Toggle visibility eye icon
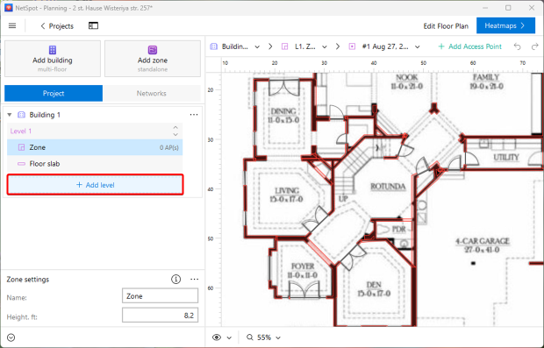 [x=217, y=337]
